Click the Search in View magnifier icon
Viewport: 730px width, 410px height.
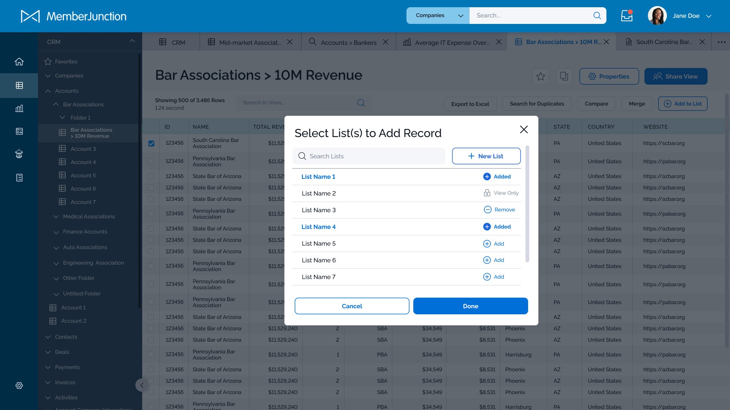click(361, 102)
